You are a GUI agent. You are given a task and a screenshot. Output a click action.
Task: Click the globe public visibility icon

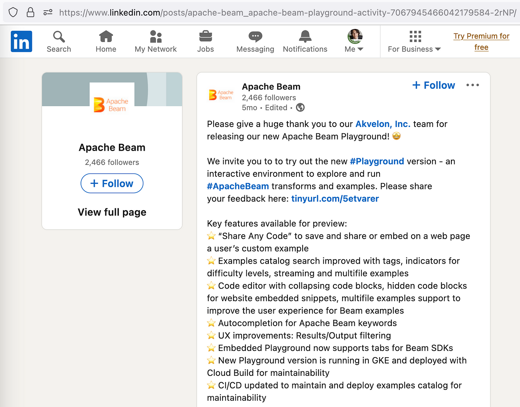300,108
